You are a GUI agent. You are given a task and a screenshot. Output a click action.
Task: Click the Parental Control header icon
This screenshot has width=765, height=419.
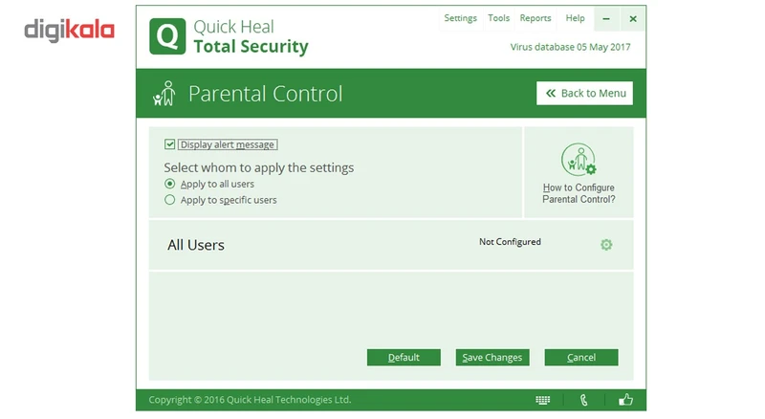164,94
